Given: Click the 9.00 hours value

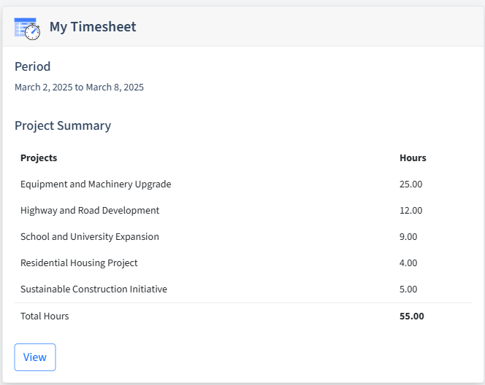Looking at the screenshot, I should [x=408, y=236].
